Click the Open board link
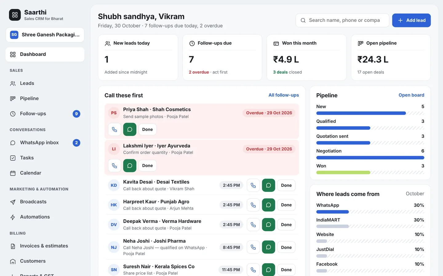Viewport: 443px width, 276px height. click(411, 95)
